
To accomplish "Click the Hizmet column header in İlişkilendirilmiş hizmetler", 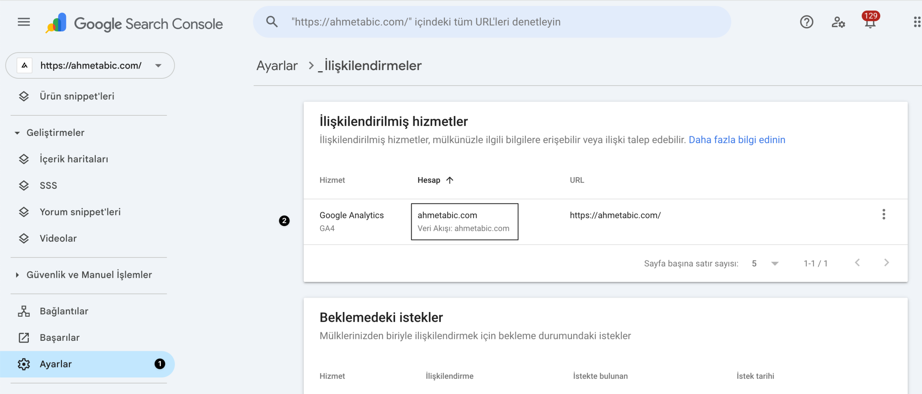I will (x=332, y=180).
